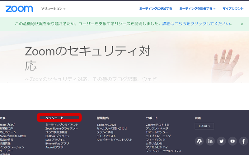Viewport: 249px width, 155px height.
Task: Open 弊社のチーム footer link
Action: 8,132
